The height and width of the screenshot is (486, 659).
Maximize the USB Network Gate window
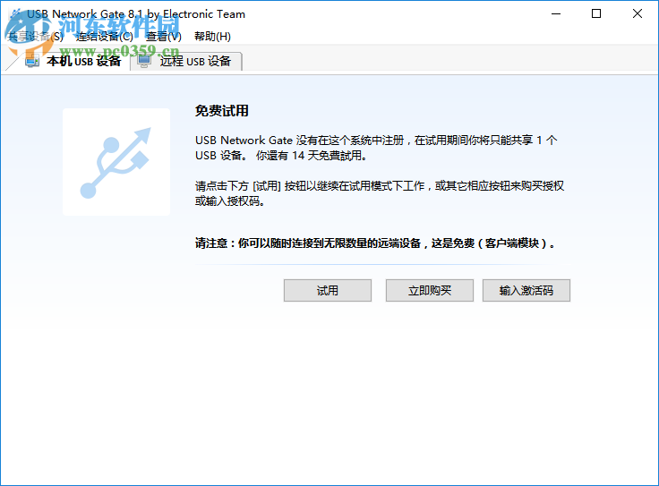(596, 13)
